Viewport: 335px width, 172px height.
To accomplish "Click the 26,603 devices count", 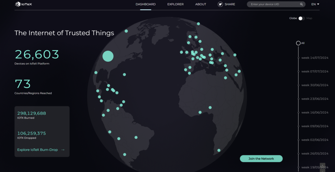I will tap(37, 55).
